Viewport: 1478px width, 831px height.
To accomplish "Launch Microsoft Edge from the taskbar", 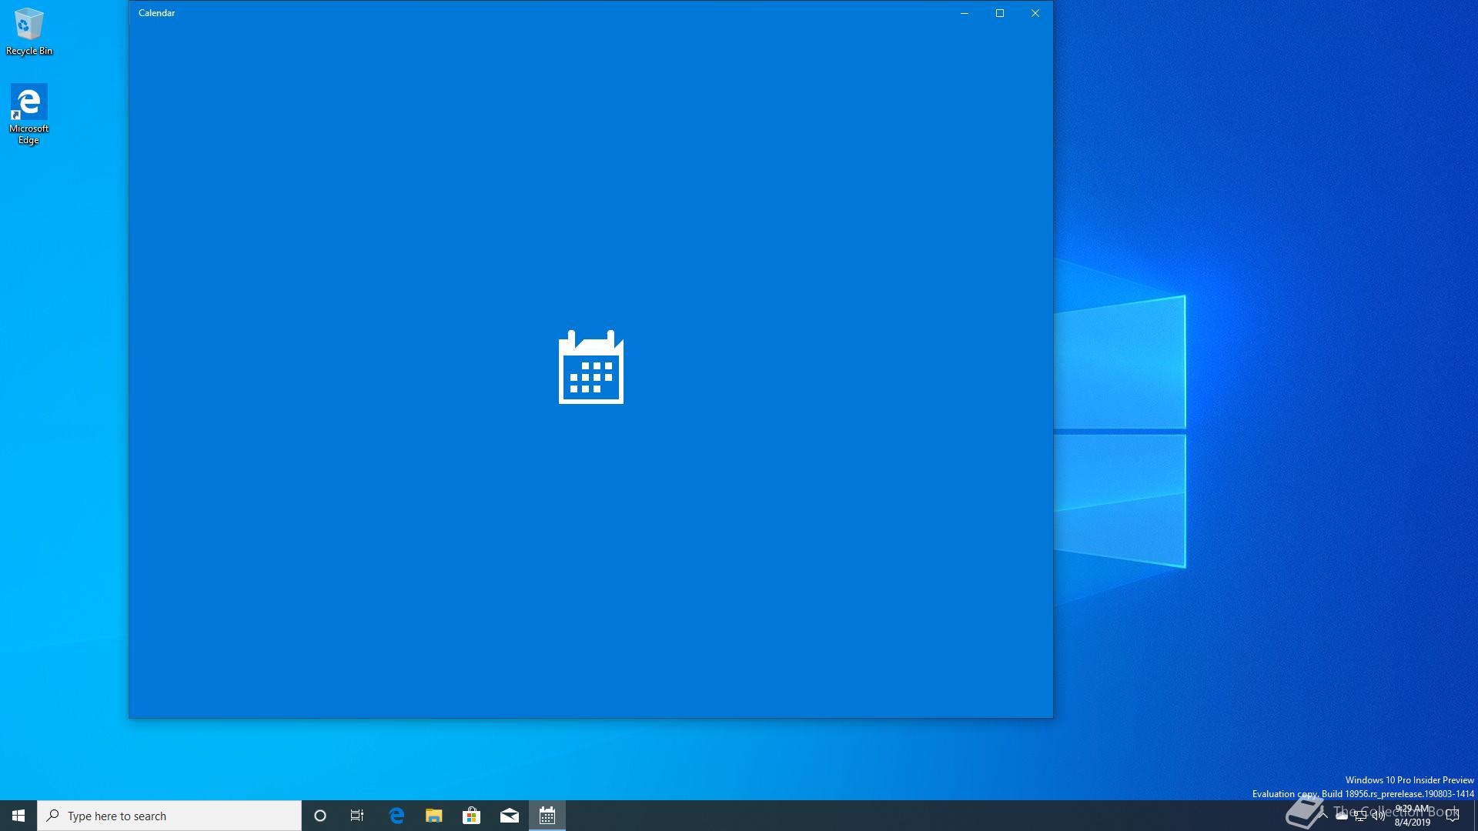I will (x=396, y=816).
